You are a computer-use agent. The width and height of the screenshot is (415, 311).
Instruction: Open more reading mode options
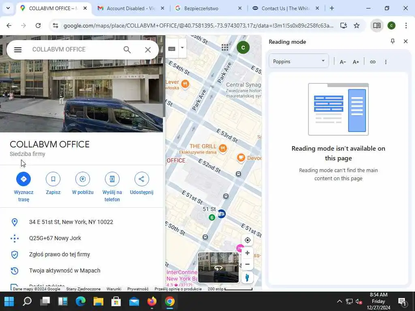pyautogui.click(x=386, y=62)
